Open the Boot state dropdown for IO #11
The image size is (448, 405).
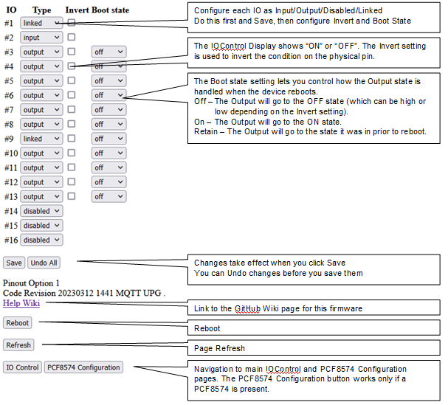click(108, 167)
